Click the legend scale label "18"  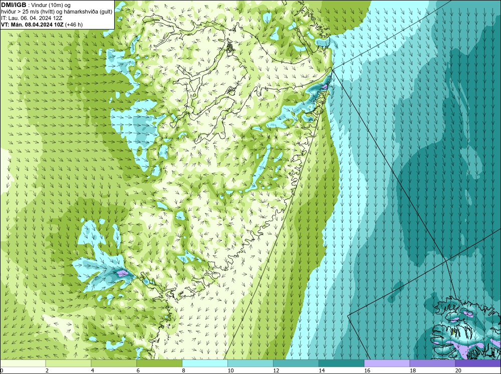point(413,370)
